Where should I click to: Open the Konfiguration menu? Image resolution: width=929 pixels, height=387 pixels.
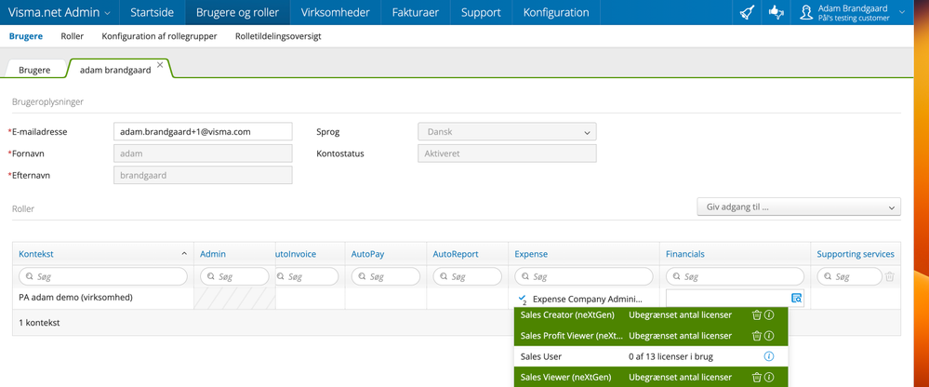[556, 12]
